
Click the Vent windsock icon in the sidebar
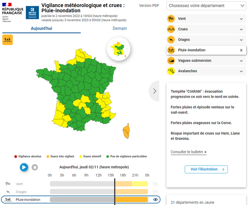tap(171, 19)
